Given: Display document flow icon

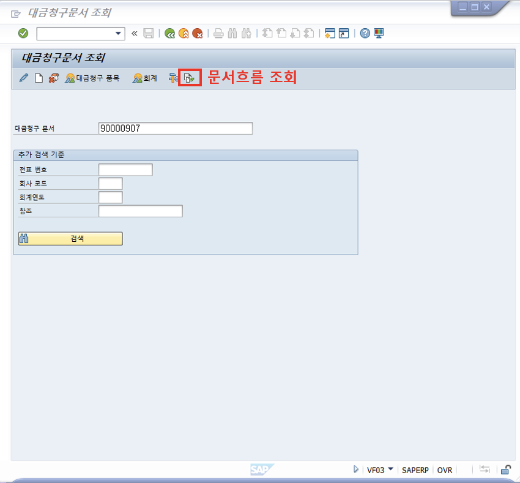Looking at the screenshot, I should [190, 78].
